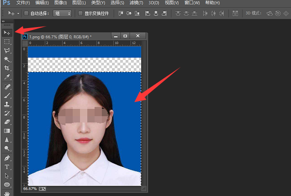This screenshot has width=291, height=196.
Task: Select the Pen tool
Action: tap(7, 158)
